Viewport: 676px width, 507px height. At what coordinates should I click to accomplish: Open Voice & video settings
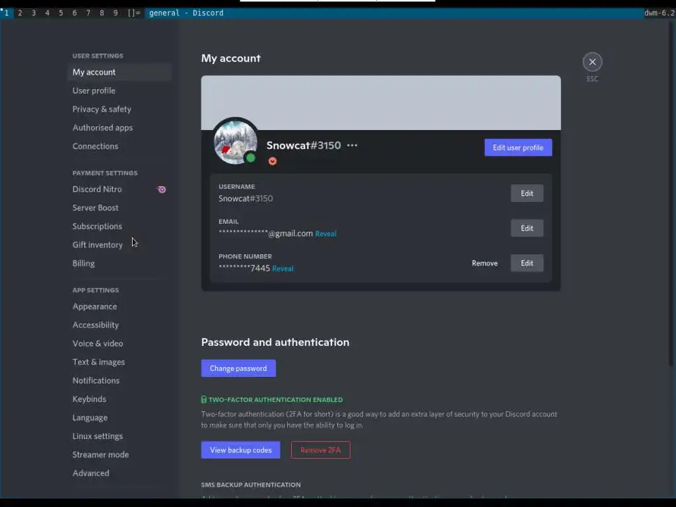click(x=119, y=343)
